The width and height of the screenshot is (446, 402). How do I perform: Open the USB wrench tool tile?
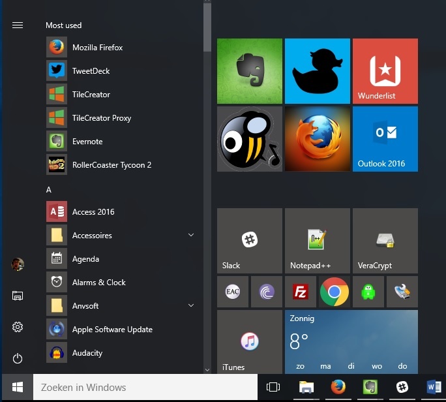click(x=402, y=292)
